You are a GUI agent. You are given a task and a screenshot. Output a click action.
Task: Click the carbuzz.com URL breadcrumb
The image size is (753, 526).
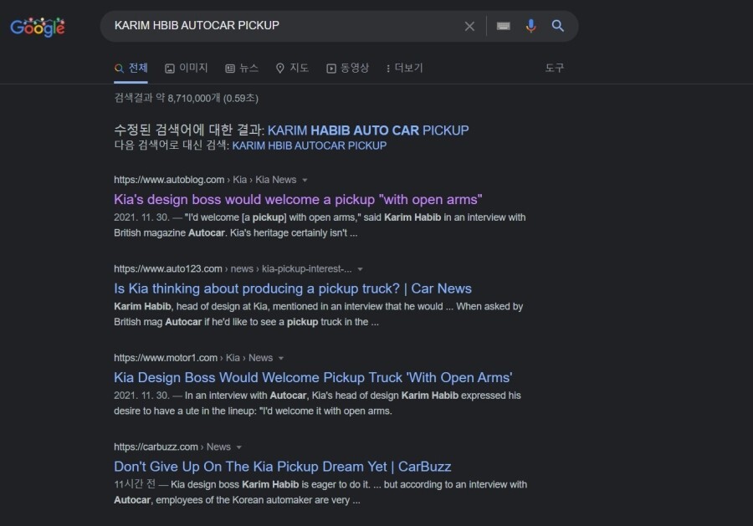pos(172,447)
